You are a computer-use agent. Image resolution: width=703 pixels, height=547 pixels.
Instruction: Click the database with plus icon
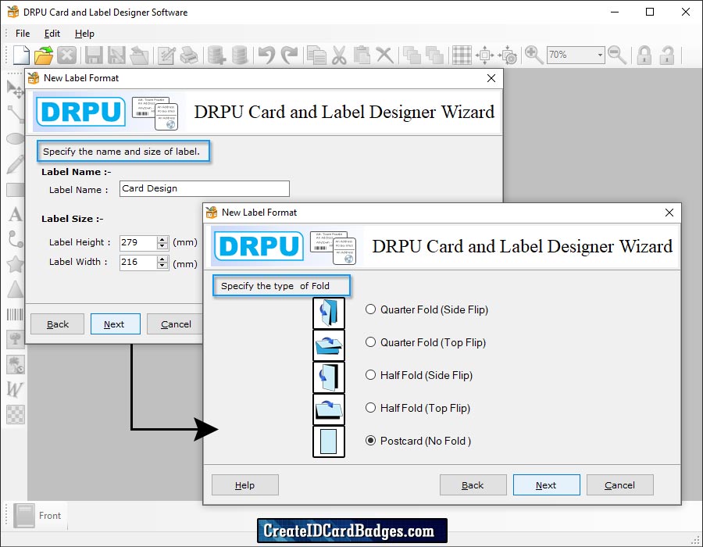216,55
